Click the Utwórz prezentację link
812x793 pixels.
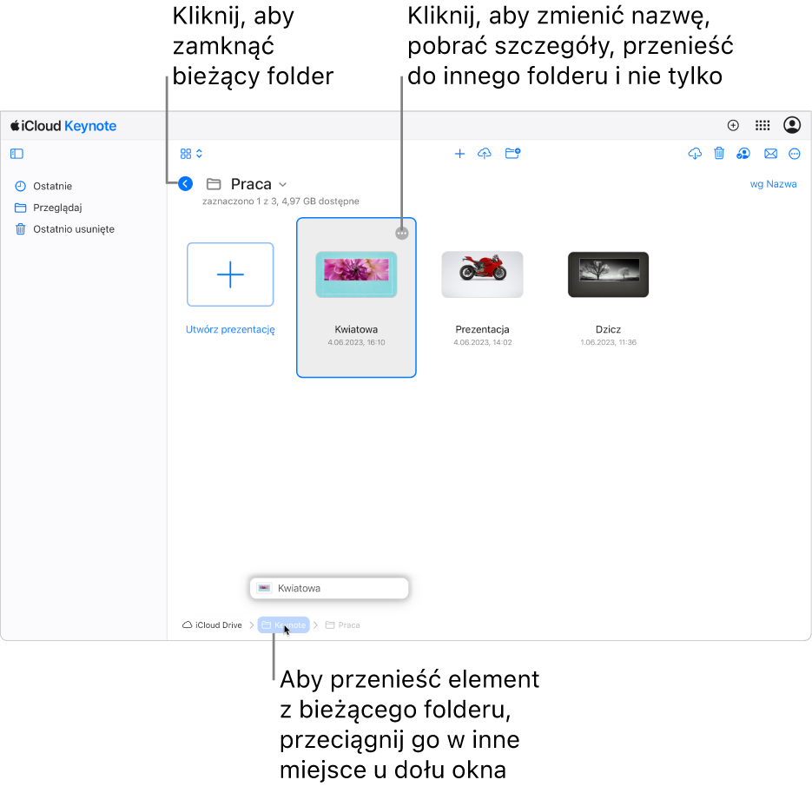point(230,329)
